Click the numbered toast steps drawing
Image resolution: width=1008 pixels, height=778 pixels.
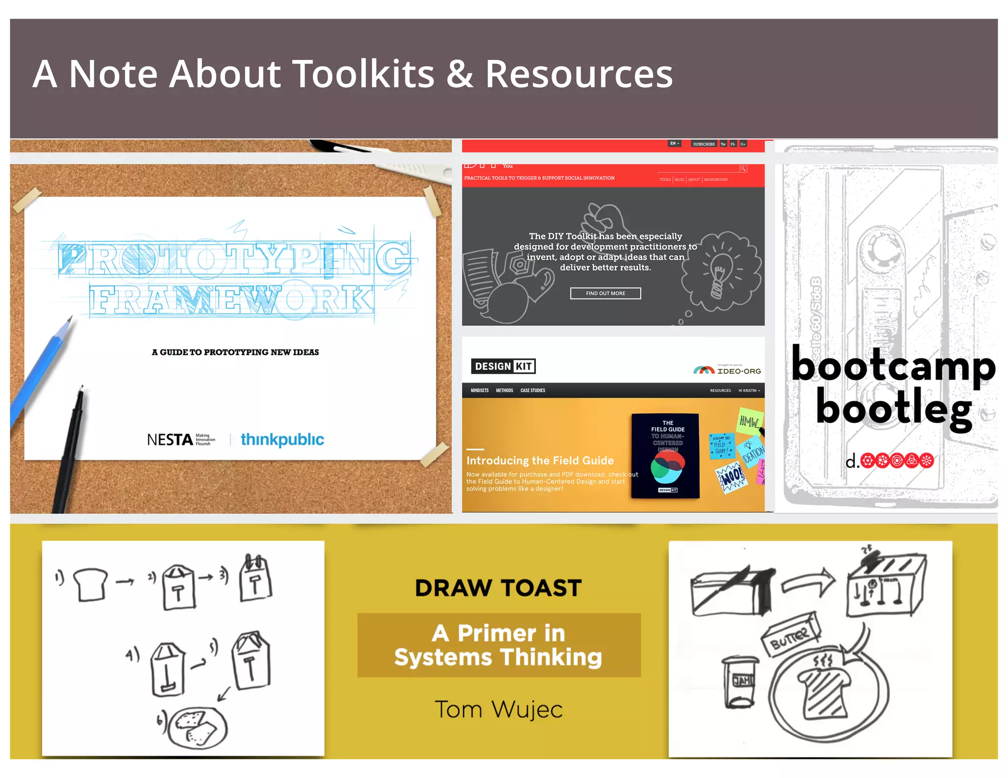(x=183, y=648)
